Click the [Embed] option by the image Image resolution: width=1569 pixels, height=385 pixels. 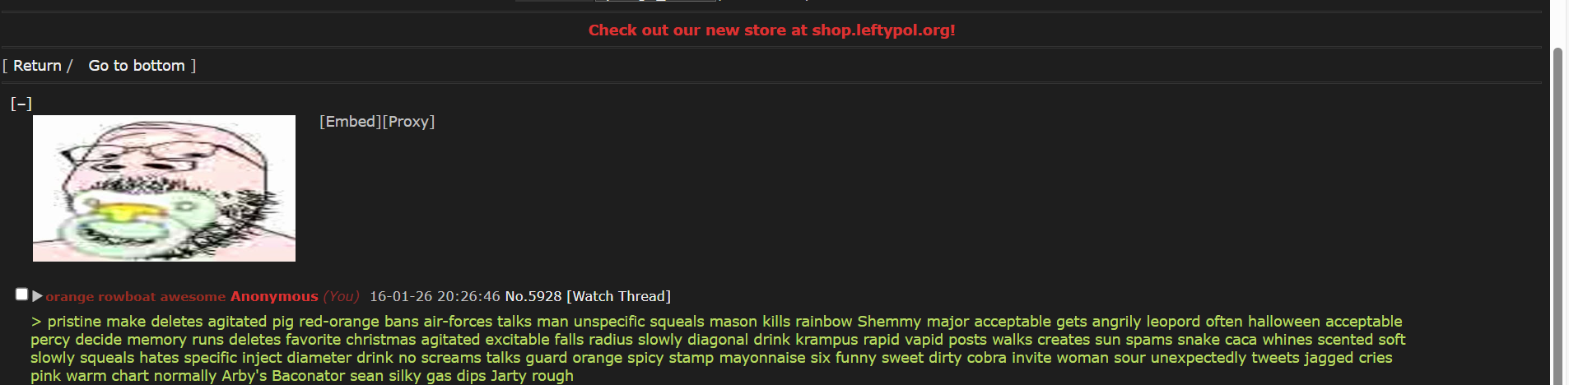pos(351,122)
